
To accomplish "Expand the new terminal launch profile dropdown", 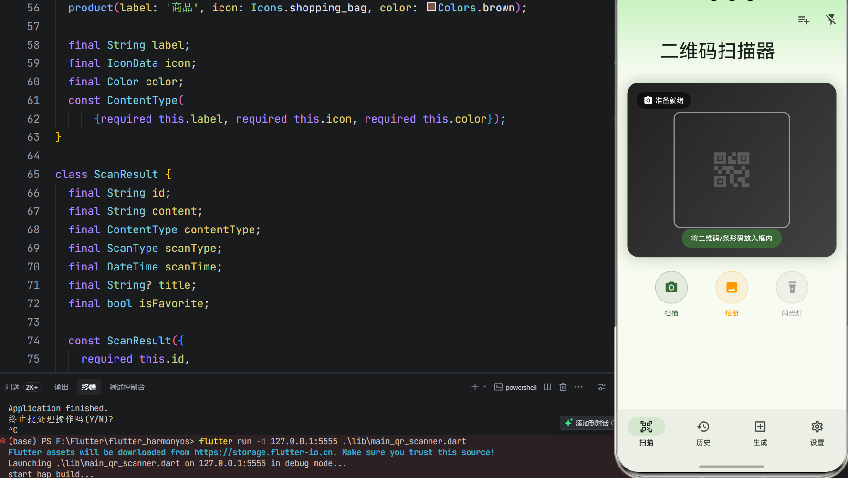I will (x=484, y=387).
